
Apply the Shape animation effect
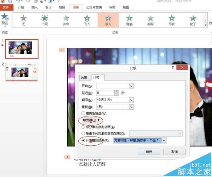pos(171,20)
